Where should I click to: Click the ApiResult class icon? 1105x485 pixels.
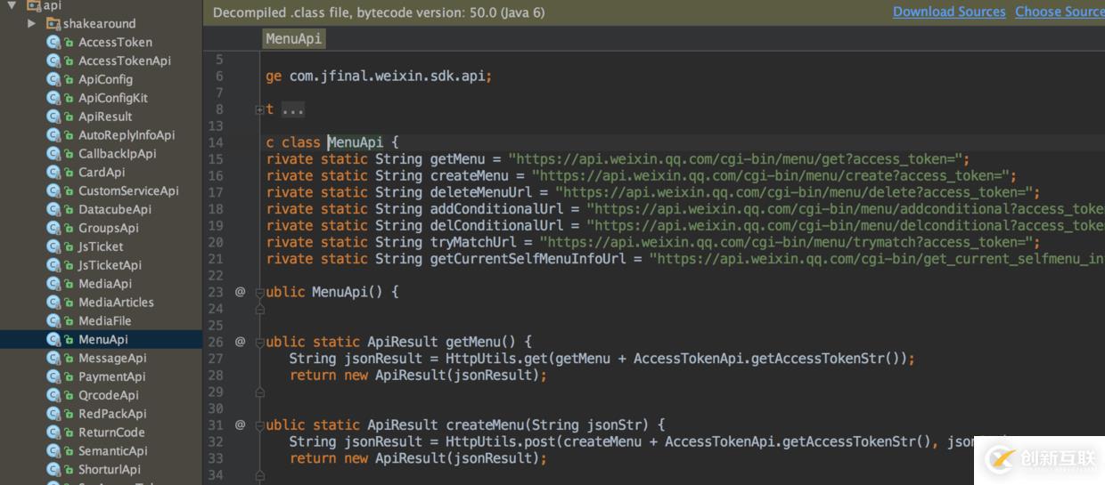tap(53, 117)
